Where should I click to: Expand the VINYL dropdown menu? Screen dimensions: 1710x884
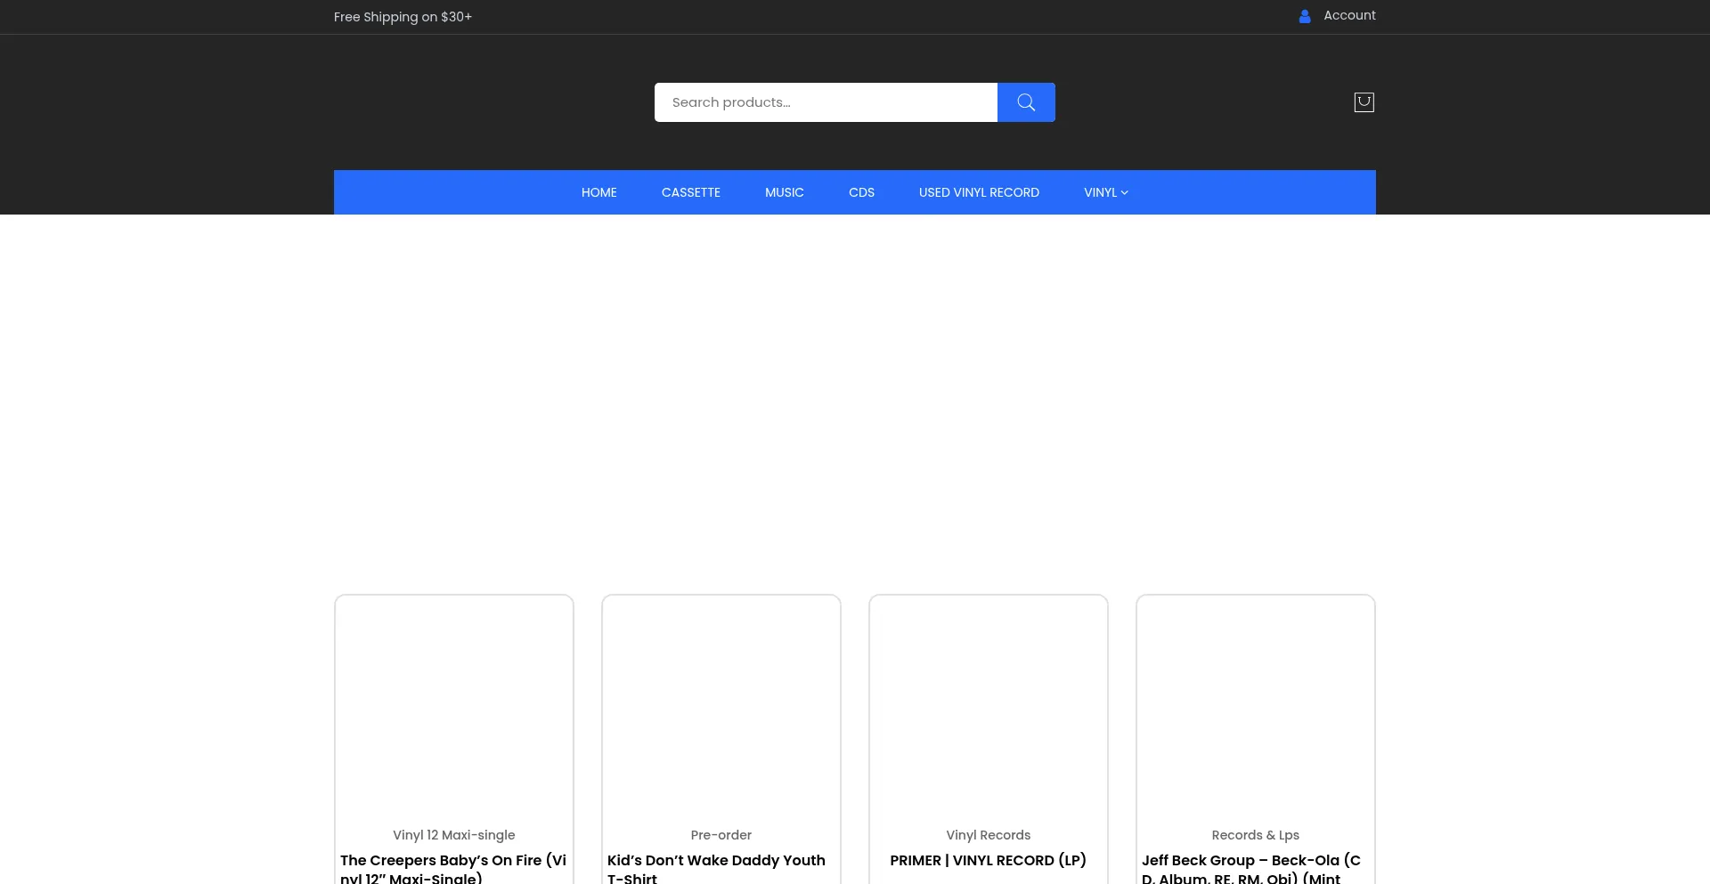point(1106,192)
